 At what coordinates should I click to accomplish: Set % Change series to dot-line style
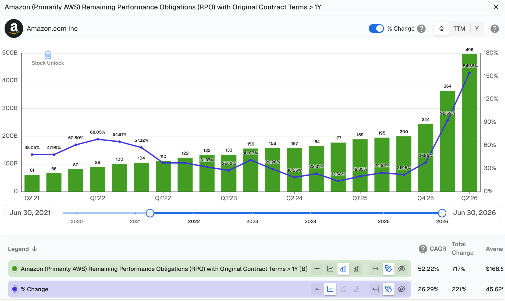click(317, 289)
